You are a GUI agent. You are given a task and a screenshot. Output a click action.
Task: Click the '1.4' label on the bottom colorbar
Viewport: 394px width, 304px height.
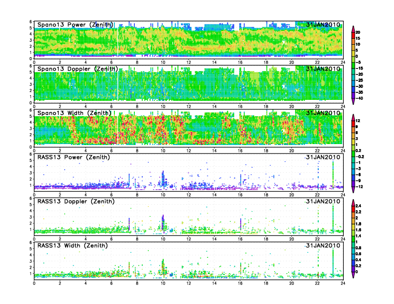pos(359,236)
